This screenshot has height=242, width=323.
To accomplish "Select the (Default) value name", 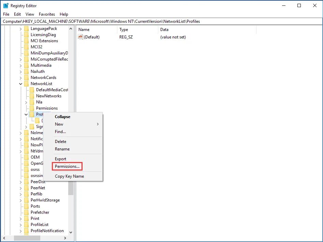I will click(92, 37).
